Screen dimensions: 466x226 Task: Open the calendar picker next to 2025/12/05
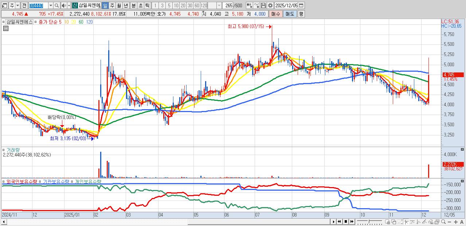point(301,5)
